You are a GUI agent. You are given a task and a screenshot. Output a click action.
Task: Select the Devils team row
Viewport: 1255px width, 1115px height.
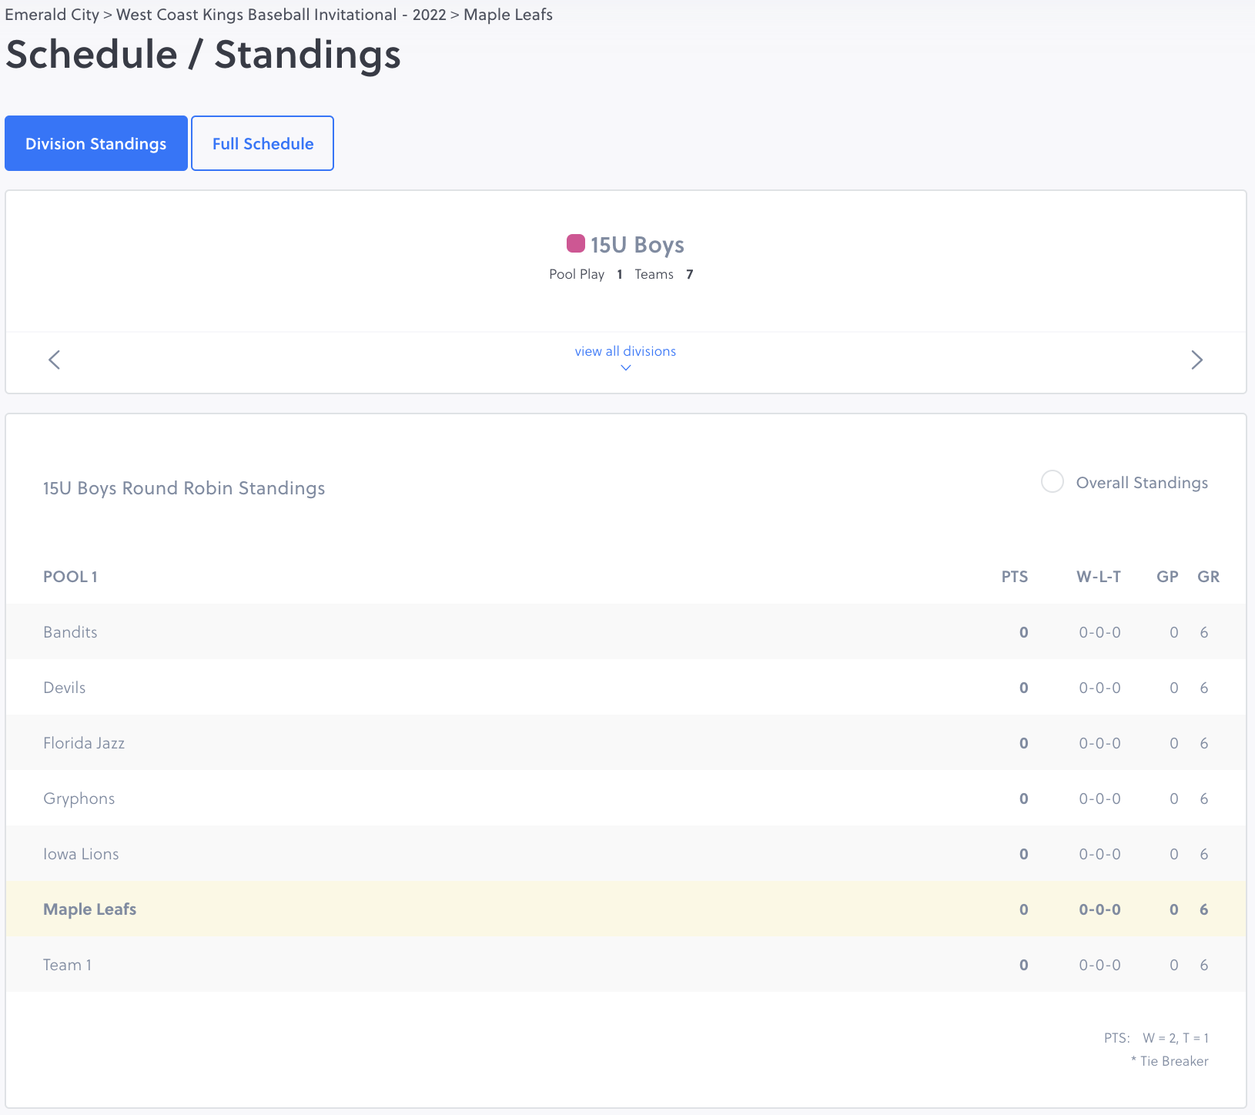pos(65,688)
